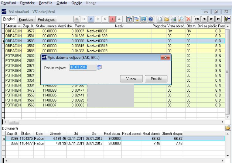Select the row Naziva:04023

coord(115,51)
